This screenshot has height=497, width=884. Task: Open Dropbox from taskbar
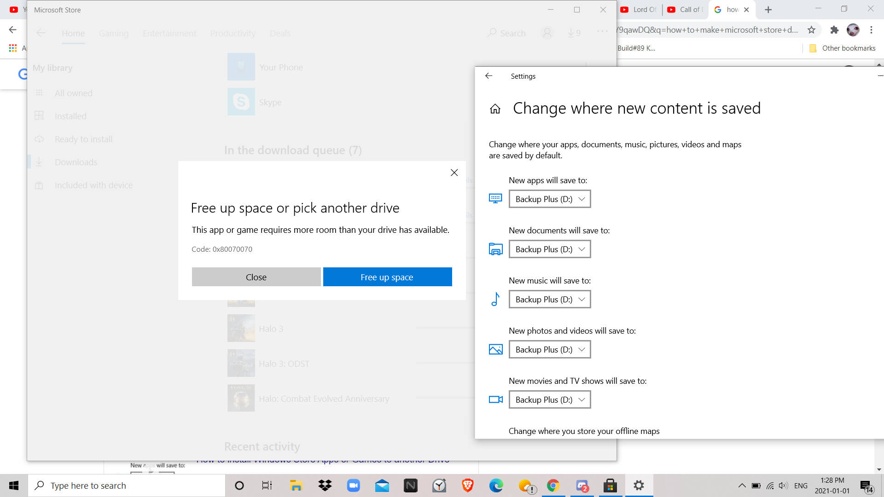tap(325, 485)
